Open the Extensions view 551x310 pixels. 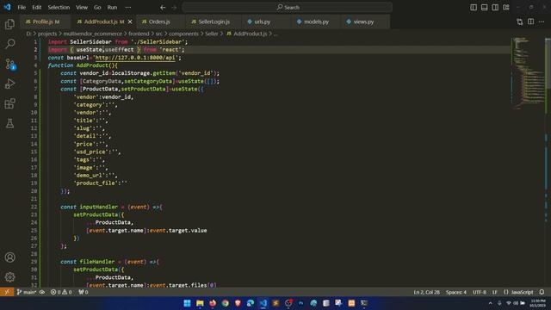(9, 103)
